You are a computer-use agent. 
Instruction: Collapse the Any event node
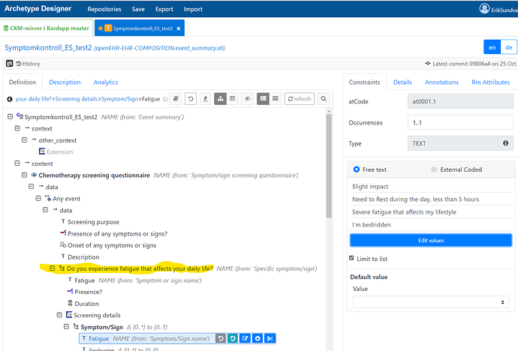[x=38, y=198]
